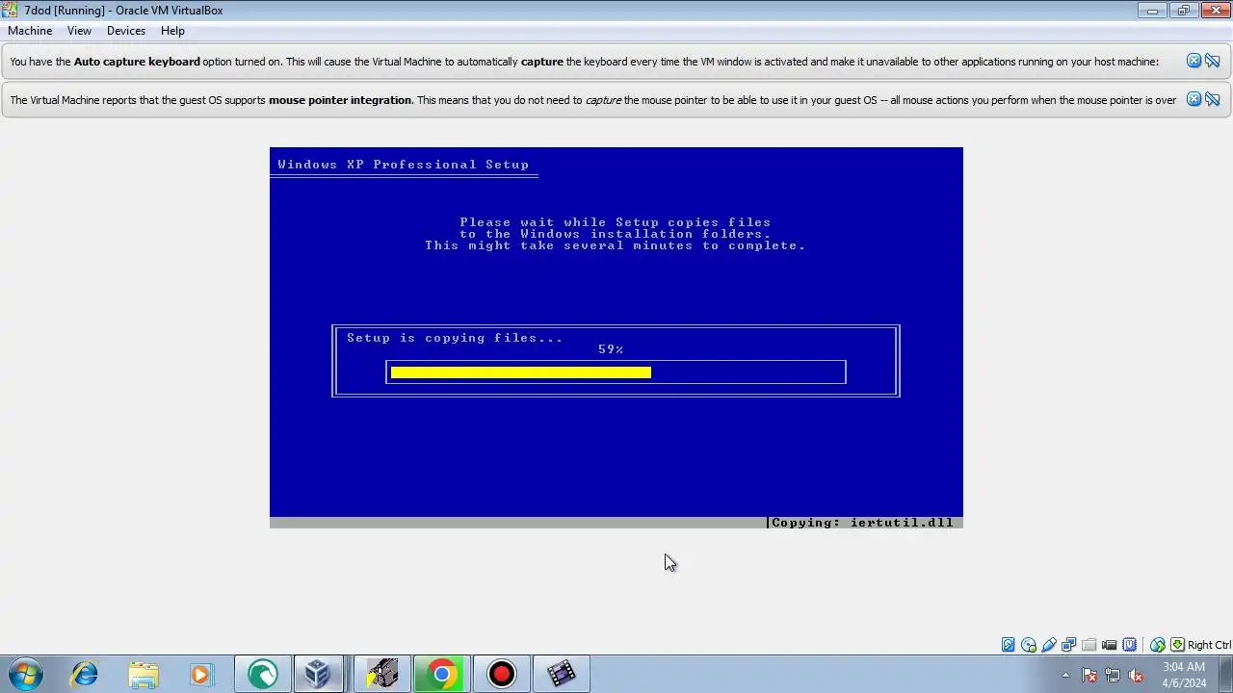This screenshot has height=693, width=1233.
Task: Restore down the VirtualBox window
Action: click(x=1183, y=10)
